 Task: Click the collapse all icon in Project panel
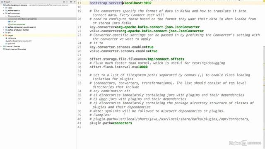click(67, 2)
